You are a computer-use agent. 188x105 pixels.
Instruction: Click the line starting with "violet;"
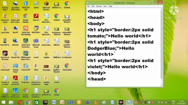coord(117,67)
